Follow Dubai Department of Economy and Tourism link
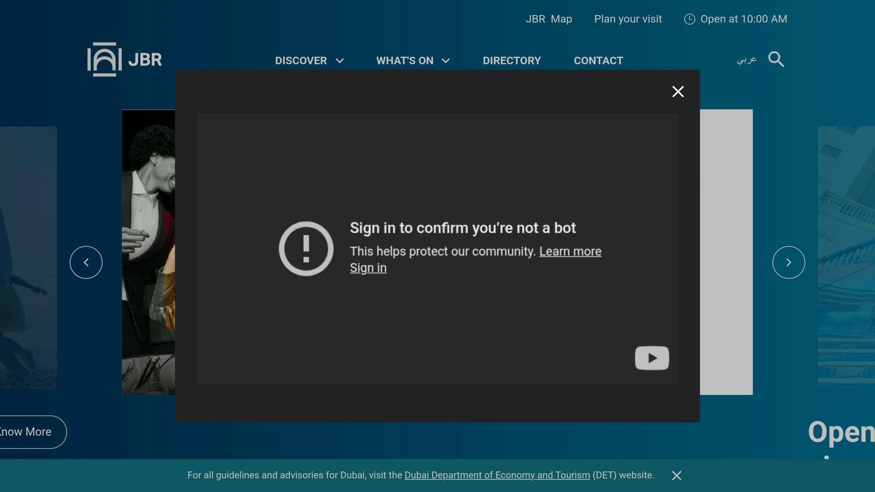875x492 pixels. point(497,475)
